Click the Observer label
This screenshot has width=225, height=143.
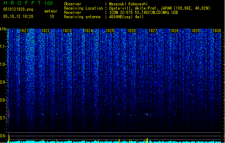(73, 4)
